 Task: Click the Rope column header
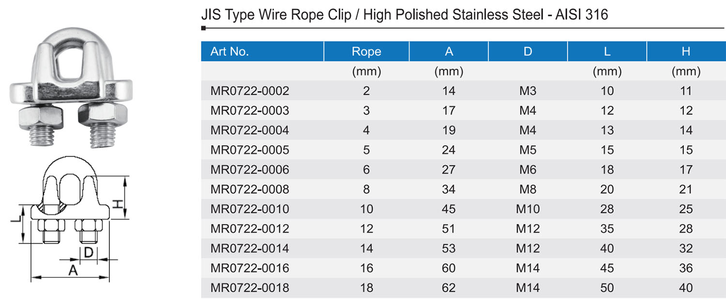pyautogui.click(x=366, y=52)
